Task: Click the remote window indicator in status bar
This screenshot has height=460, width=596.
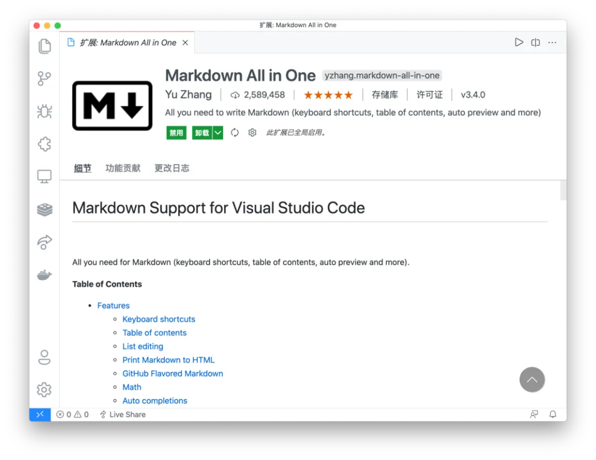Action: [x=40, y=414]
